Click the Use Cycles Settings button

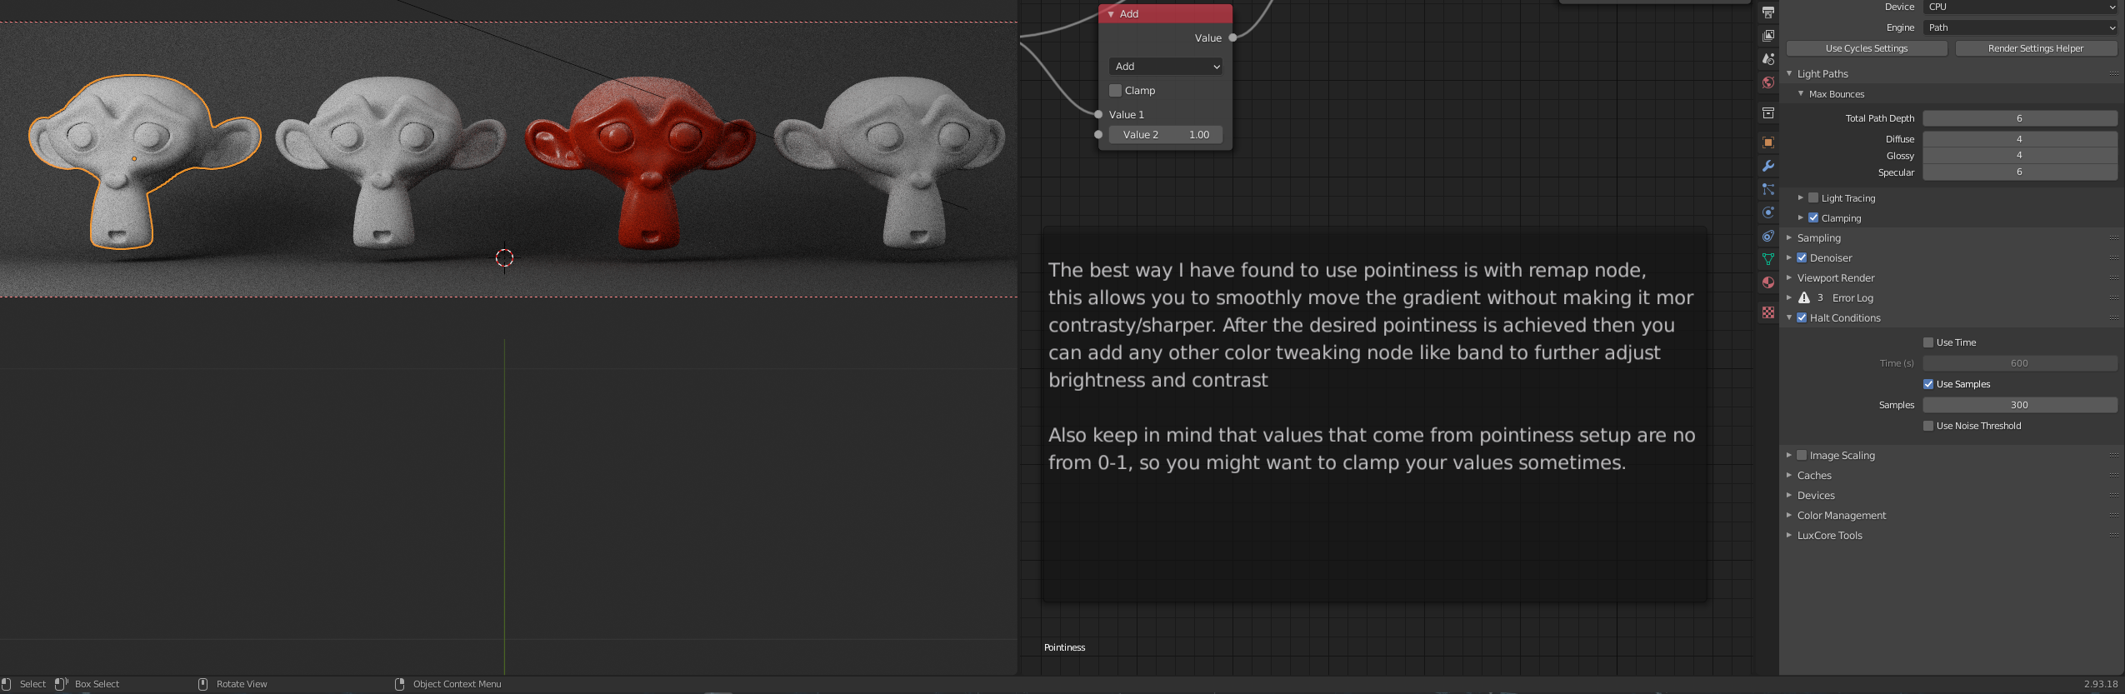click(1866, 48)
